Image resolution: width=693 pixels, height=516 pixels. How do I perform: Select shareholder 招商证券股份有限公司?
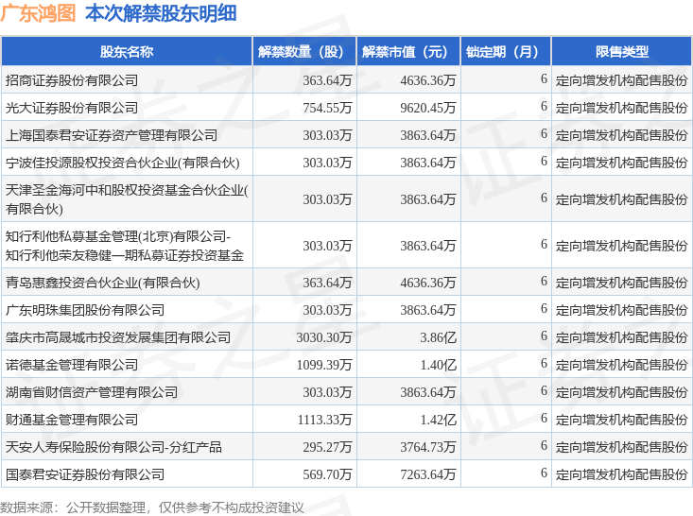[x=72, y=80]
